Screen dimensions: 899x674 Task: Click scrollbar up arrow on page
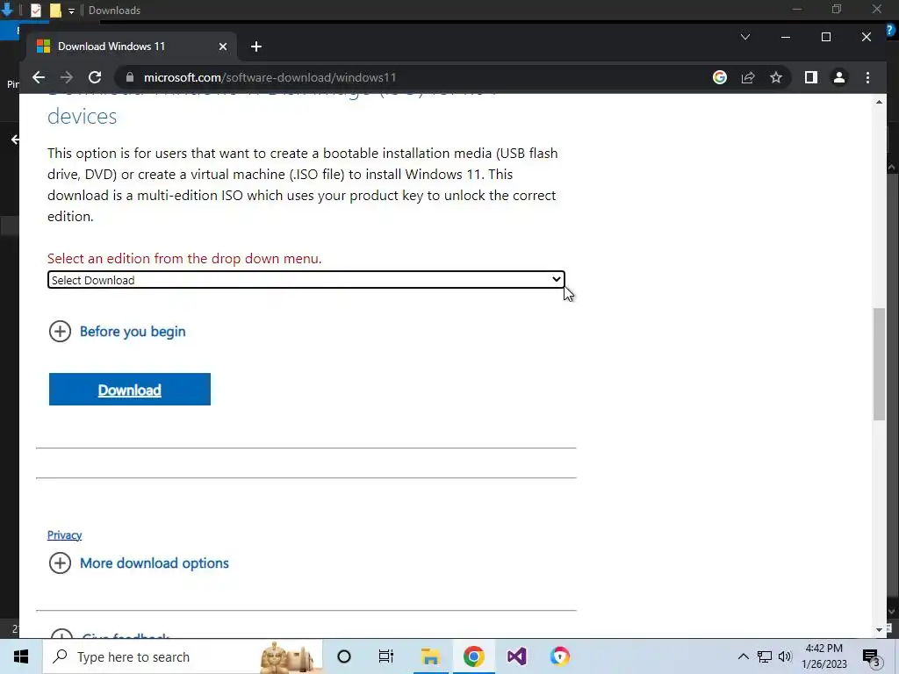coord(880,102)
